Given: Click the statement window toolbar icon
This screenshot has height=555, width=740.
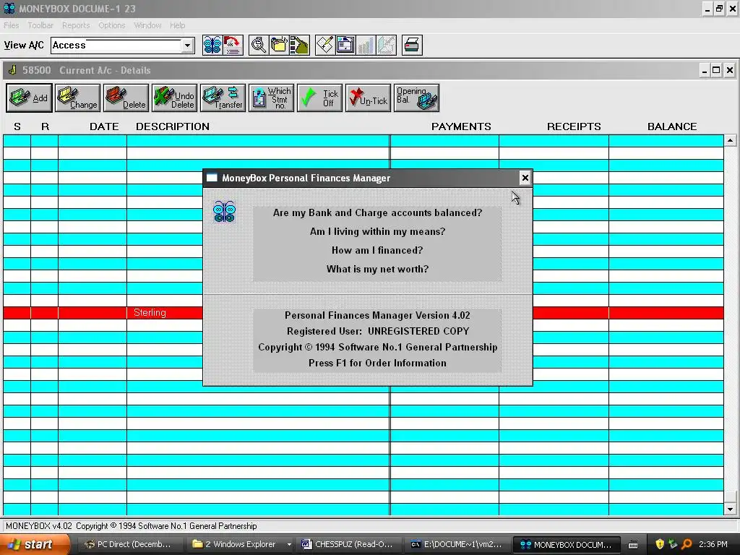Looking at the screenshot, I should point(345,46).
